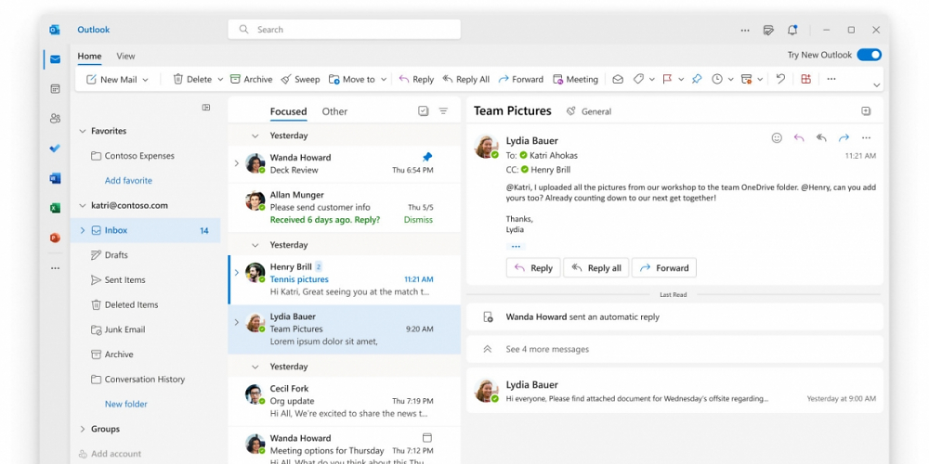929x464 pixels.
Task: Expand the Groups section
Action: click(x=83, y=429)
